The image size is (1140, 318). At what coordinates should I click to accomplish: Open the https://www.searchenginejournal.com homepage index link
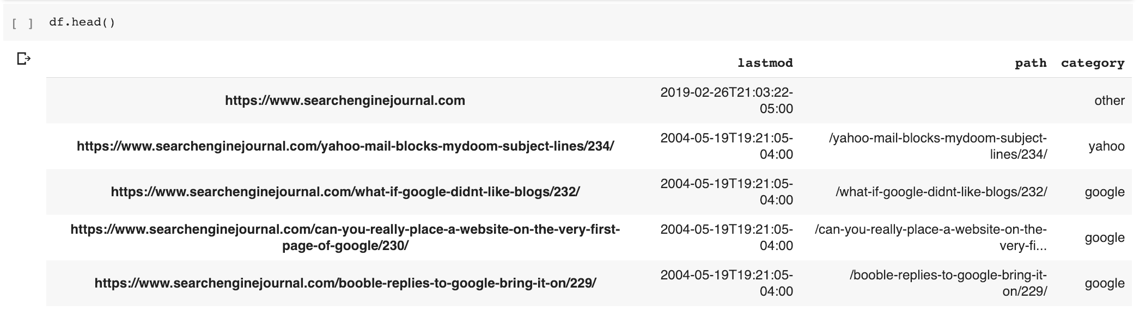[345, 101]
